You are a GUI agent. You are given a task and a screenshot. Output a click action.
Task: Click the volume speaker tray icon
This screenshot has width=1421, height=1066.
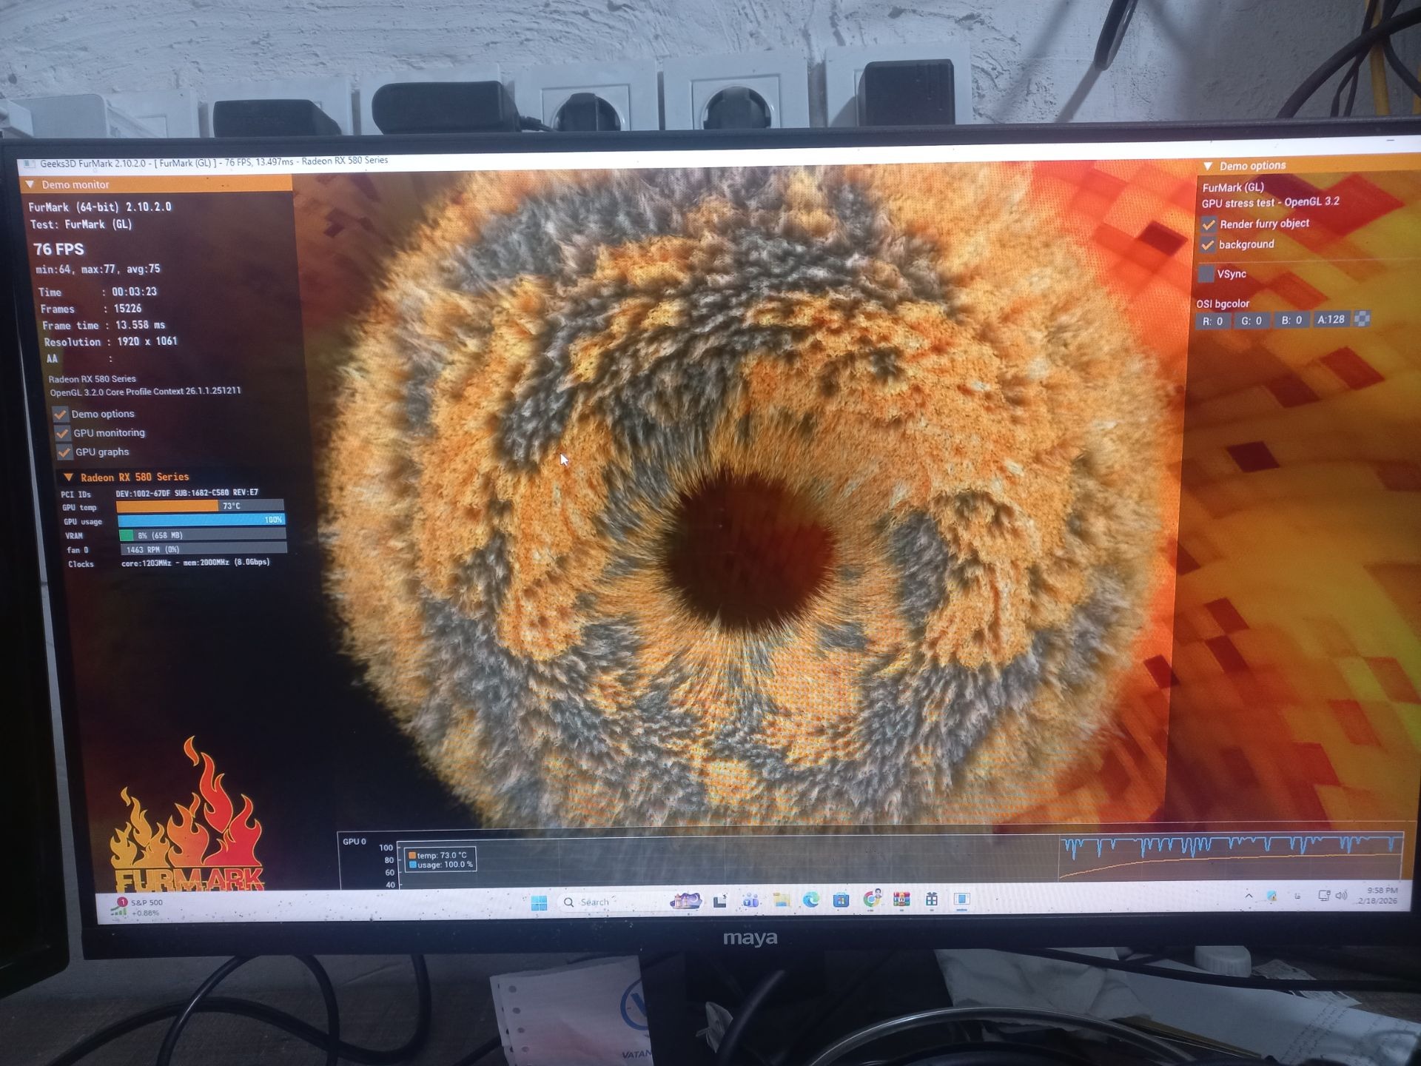point(1341,896)
